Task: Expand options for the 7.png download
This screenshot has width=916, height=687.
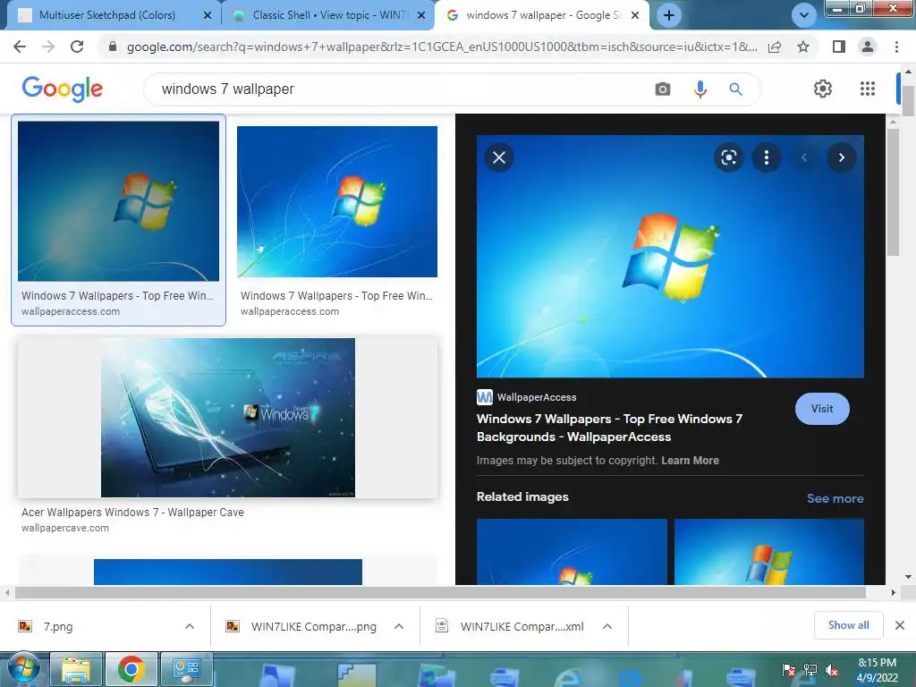Action: (190, 626)
